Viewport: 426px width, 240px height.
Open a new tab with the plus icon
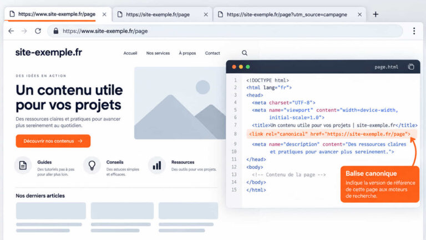(x=376, y=14)
